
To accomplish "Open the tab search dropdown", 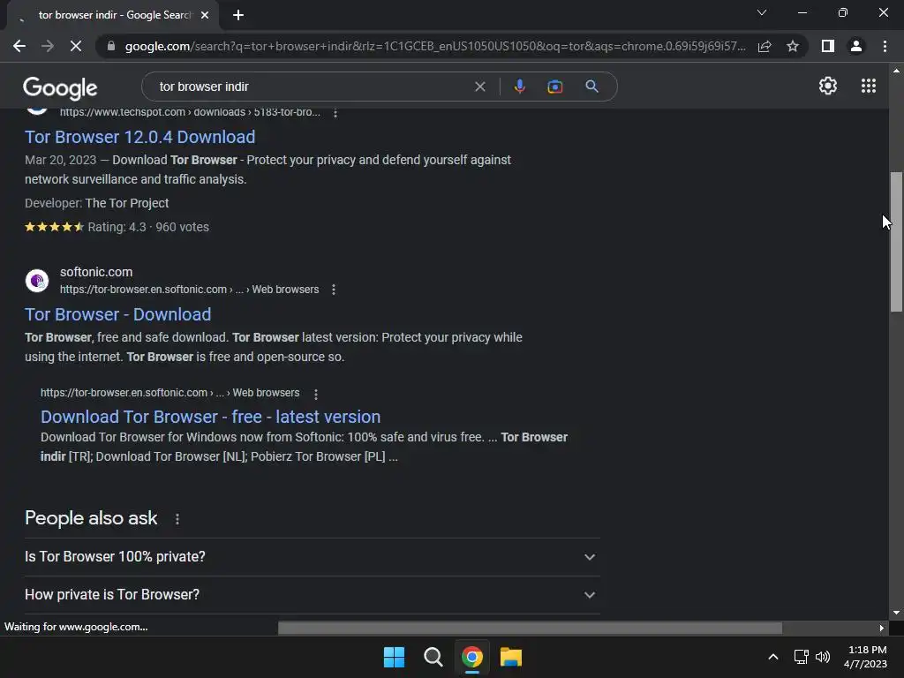I will coord(762,12).
